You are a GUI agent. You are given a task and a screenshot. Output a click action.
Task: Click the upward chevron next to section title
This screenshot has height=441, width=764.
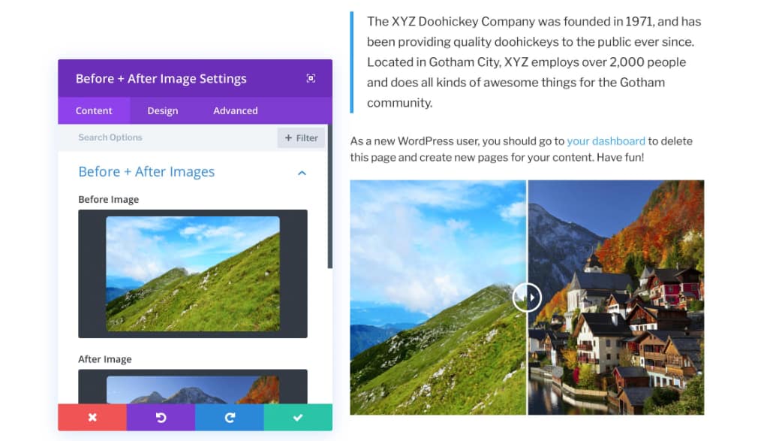tap(302, 172)
